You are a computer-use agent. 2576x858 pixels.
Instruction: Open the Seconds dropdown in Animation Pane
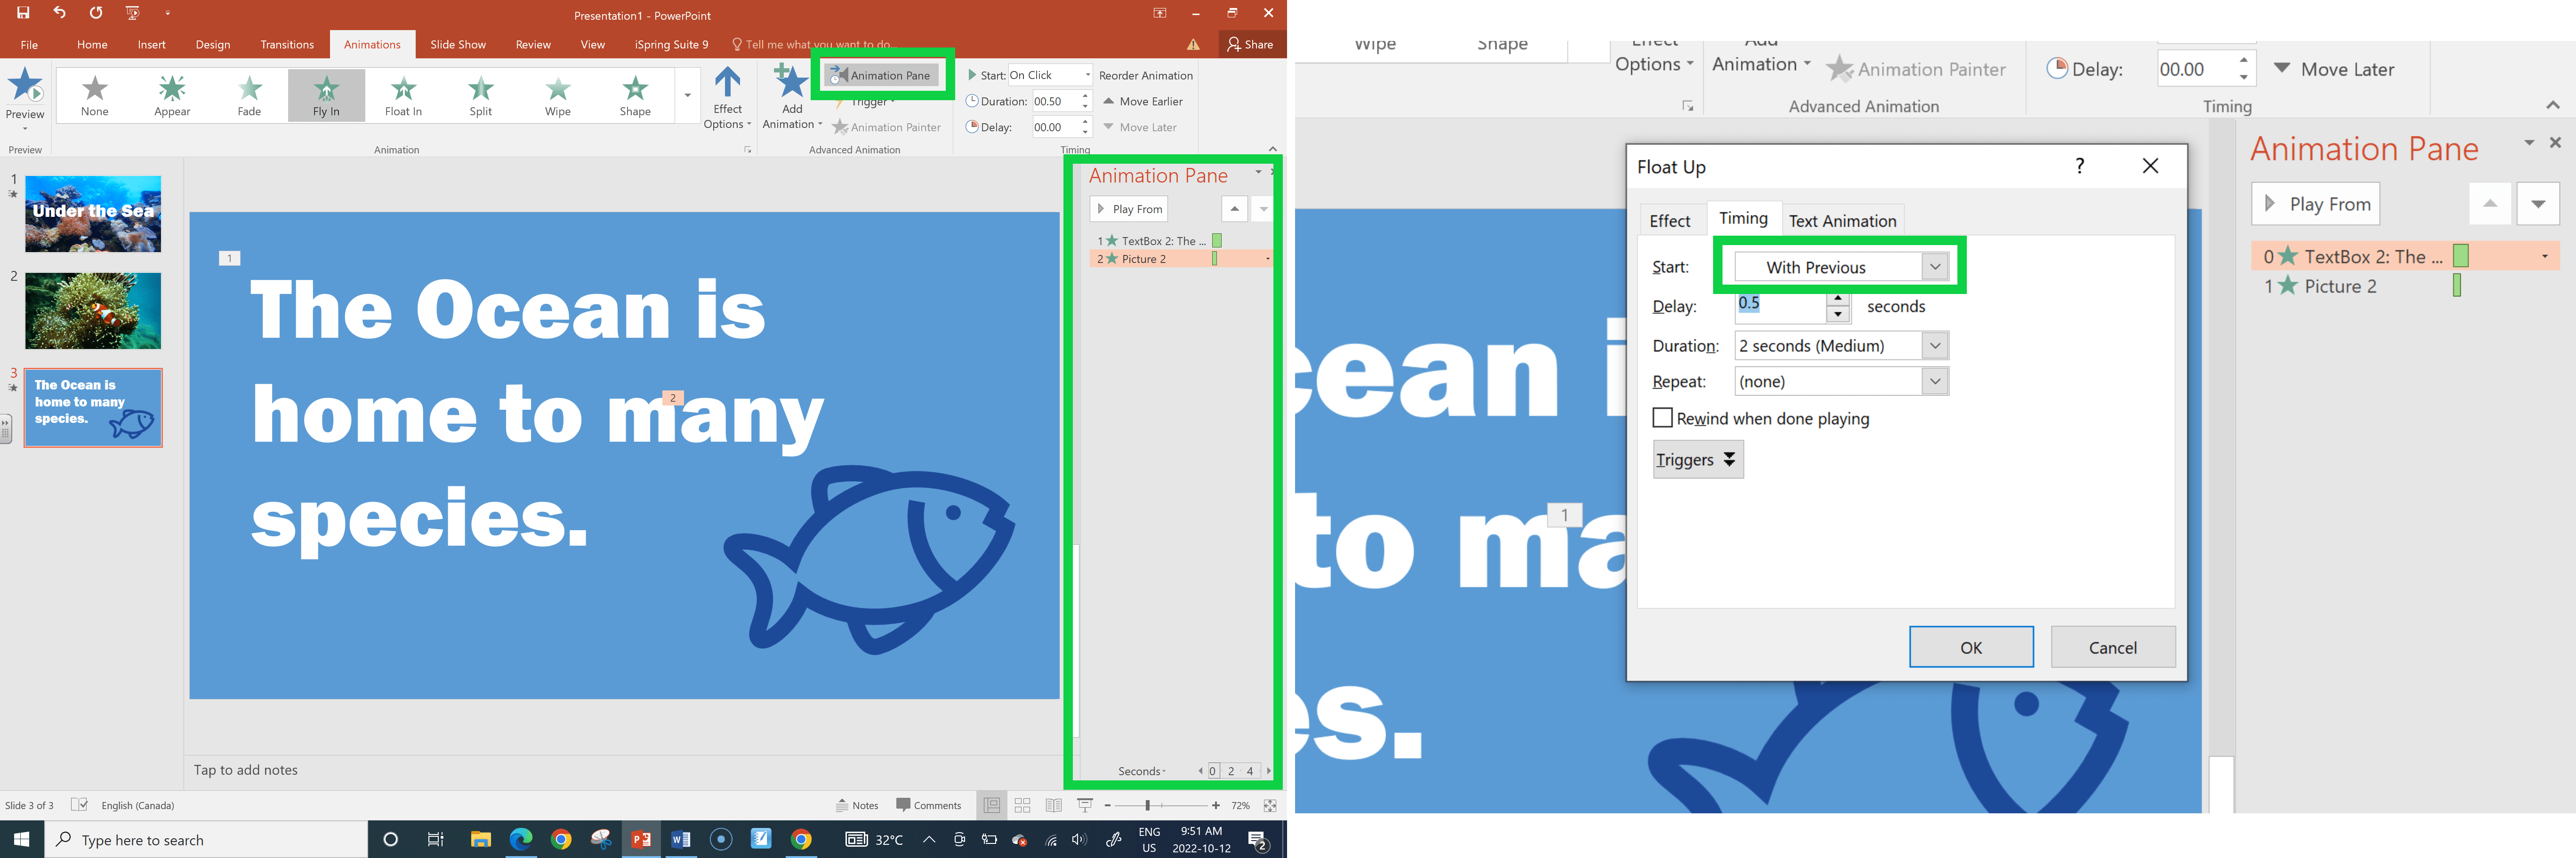(x=1142, y=771)
